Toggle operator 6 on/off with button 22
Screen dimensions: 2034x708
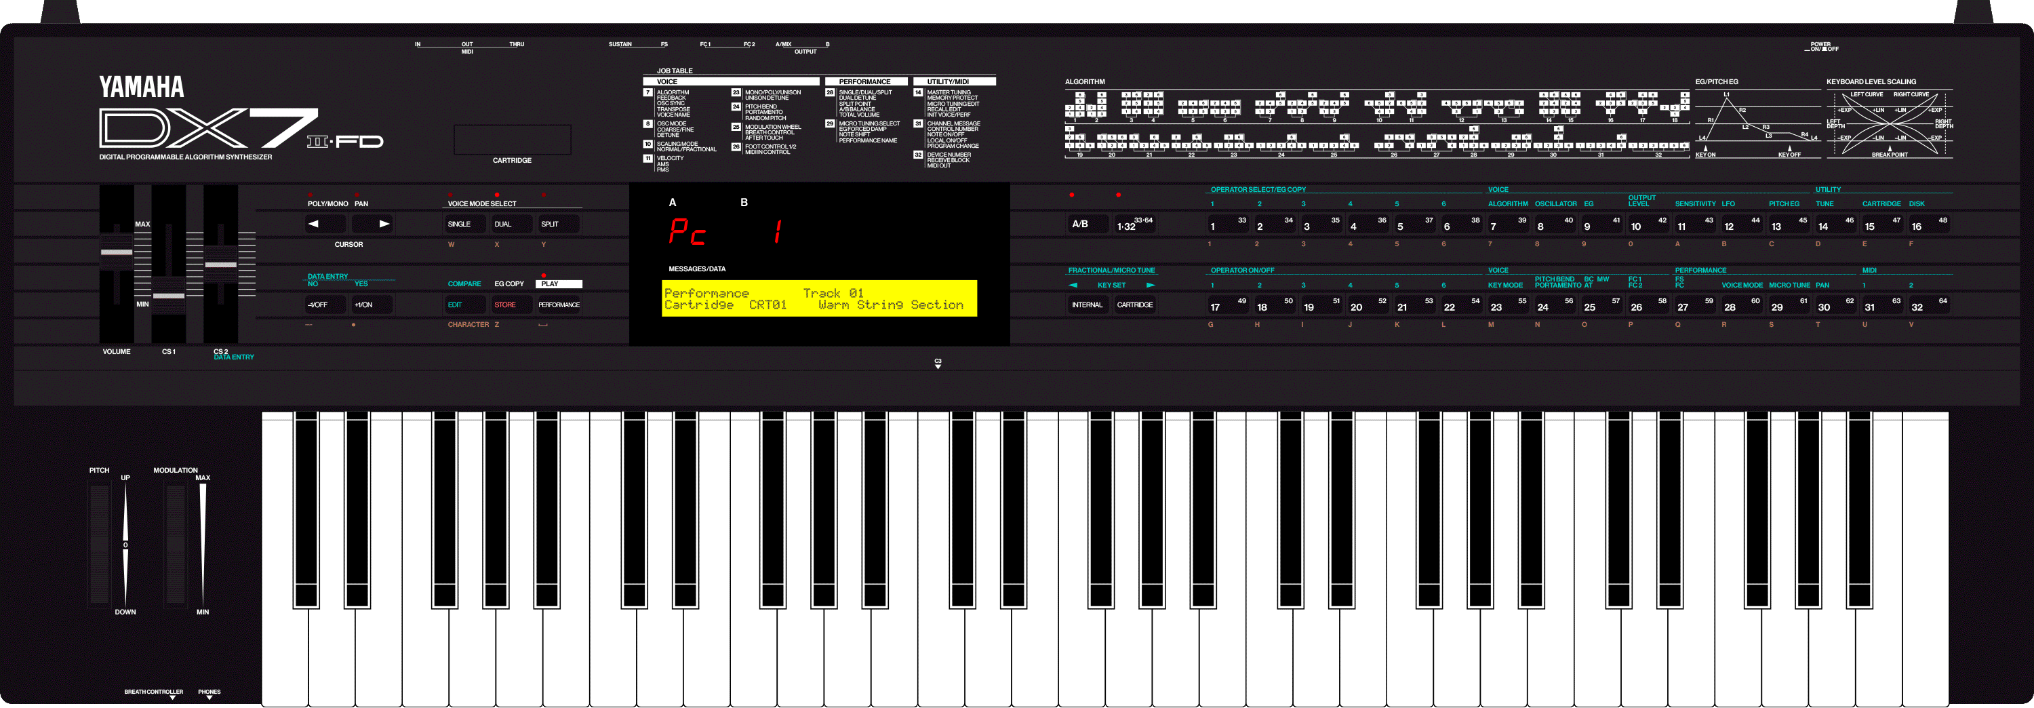[x=1462, y=306]
